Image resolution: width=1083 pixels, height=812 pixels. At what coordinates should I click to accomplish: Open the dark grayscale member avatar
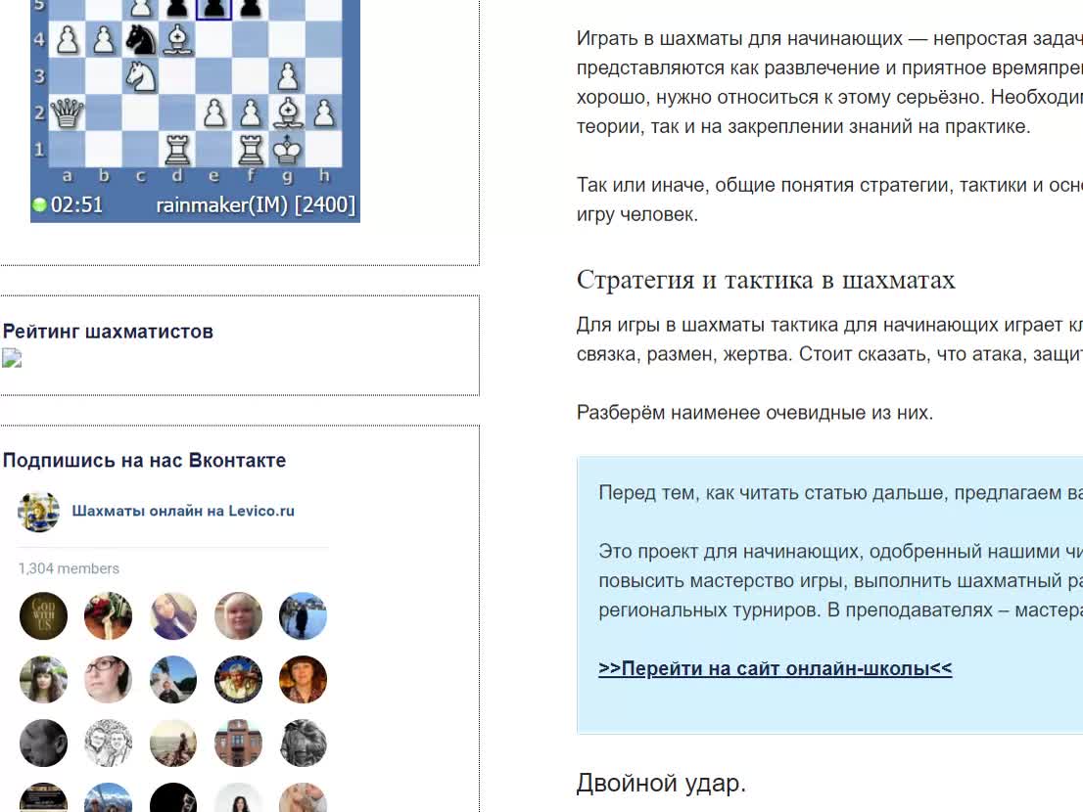click(43, 744)
